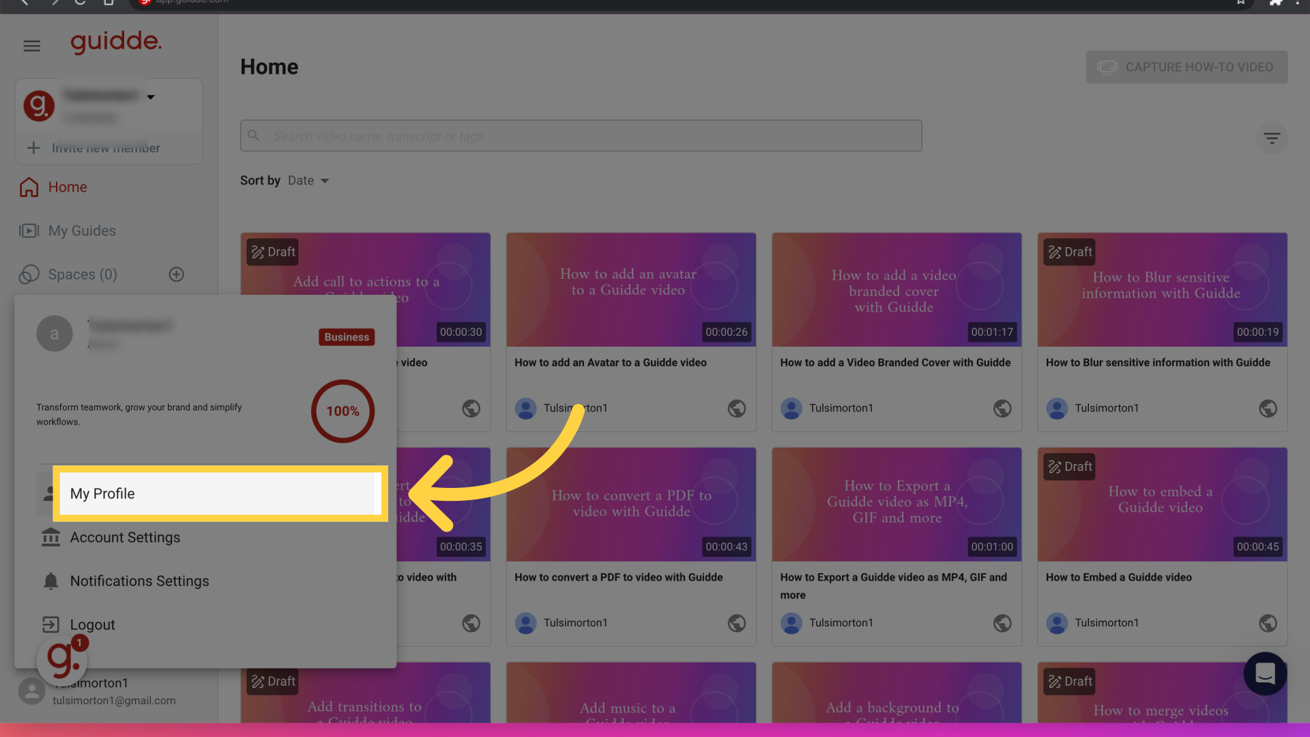Click author avatar on Branded Cover card
The height and width of the screenshot is (737, 1310).
791,408
